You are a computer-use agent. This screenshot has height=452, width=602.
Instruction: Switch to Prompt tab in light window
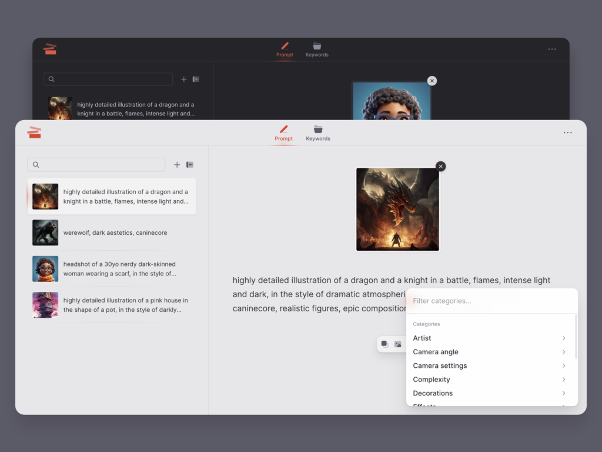point(284,133)
